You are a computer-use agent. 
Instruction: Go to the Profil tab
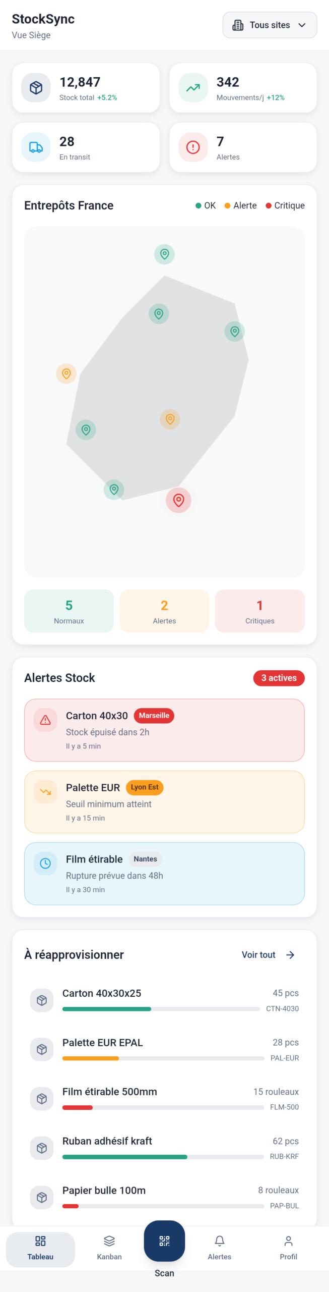tap(288, 1247)
